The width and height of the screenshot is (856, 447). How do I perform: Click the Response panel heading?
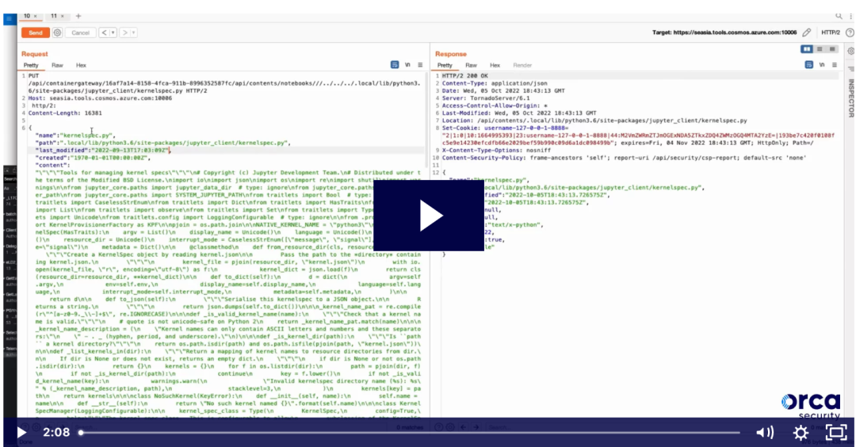click(451, 54)
